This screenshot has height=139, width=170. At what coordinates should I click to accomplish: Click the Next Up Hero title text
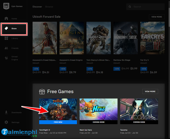(86, 130)
